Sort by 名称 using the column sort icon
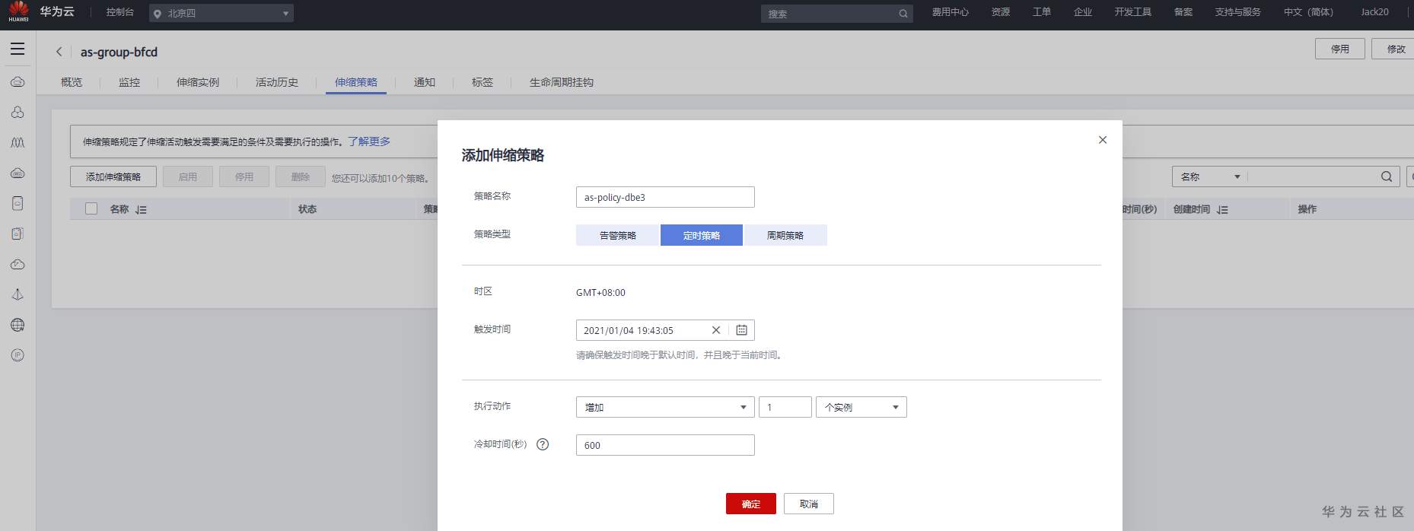The height and width of the screenshot is (531, 1414). [x=141, y=209]
